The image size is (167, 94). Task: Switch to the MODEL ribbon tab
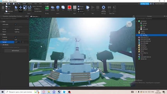(30, 4)
